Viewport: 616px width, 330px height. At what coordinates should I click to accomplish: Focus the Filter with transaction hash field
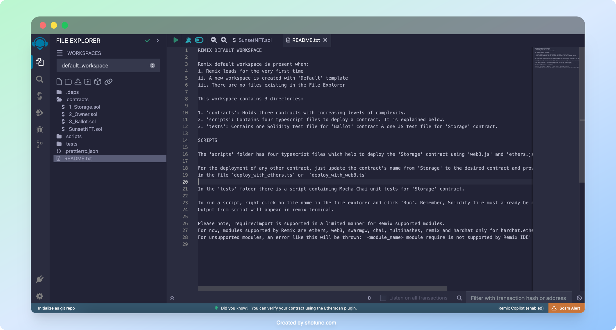pos(518,298)
